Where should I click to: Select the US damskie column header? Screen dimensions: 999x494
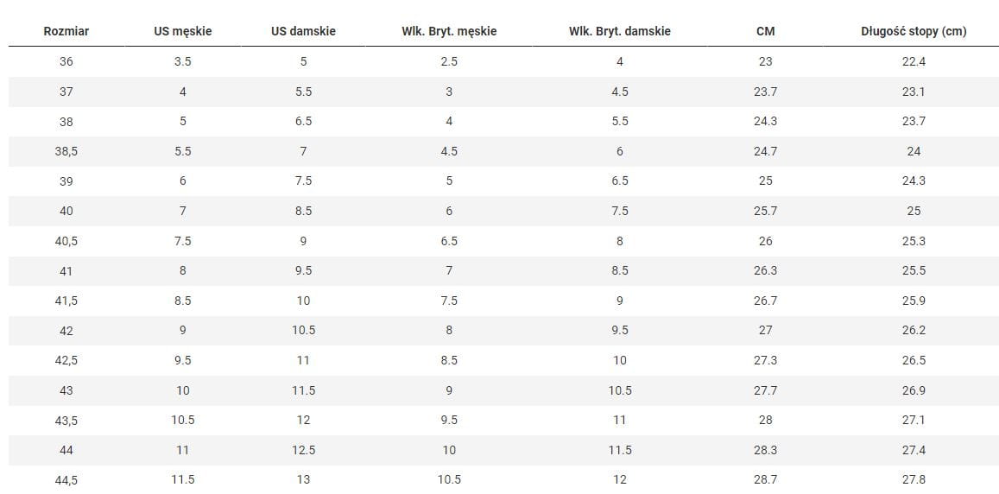coord(303,31)
